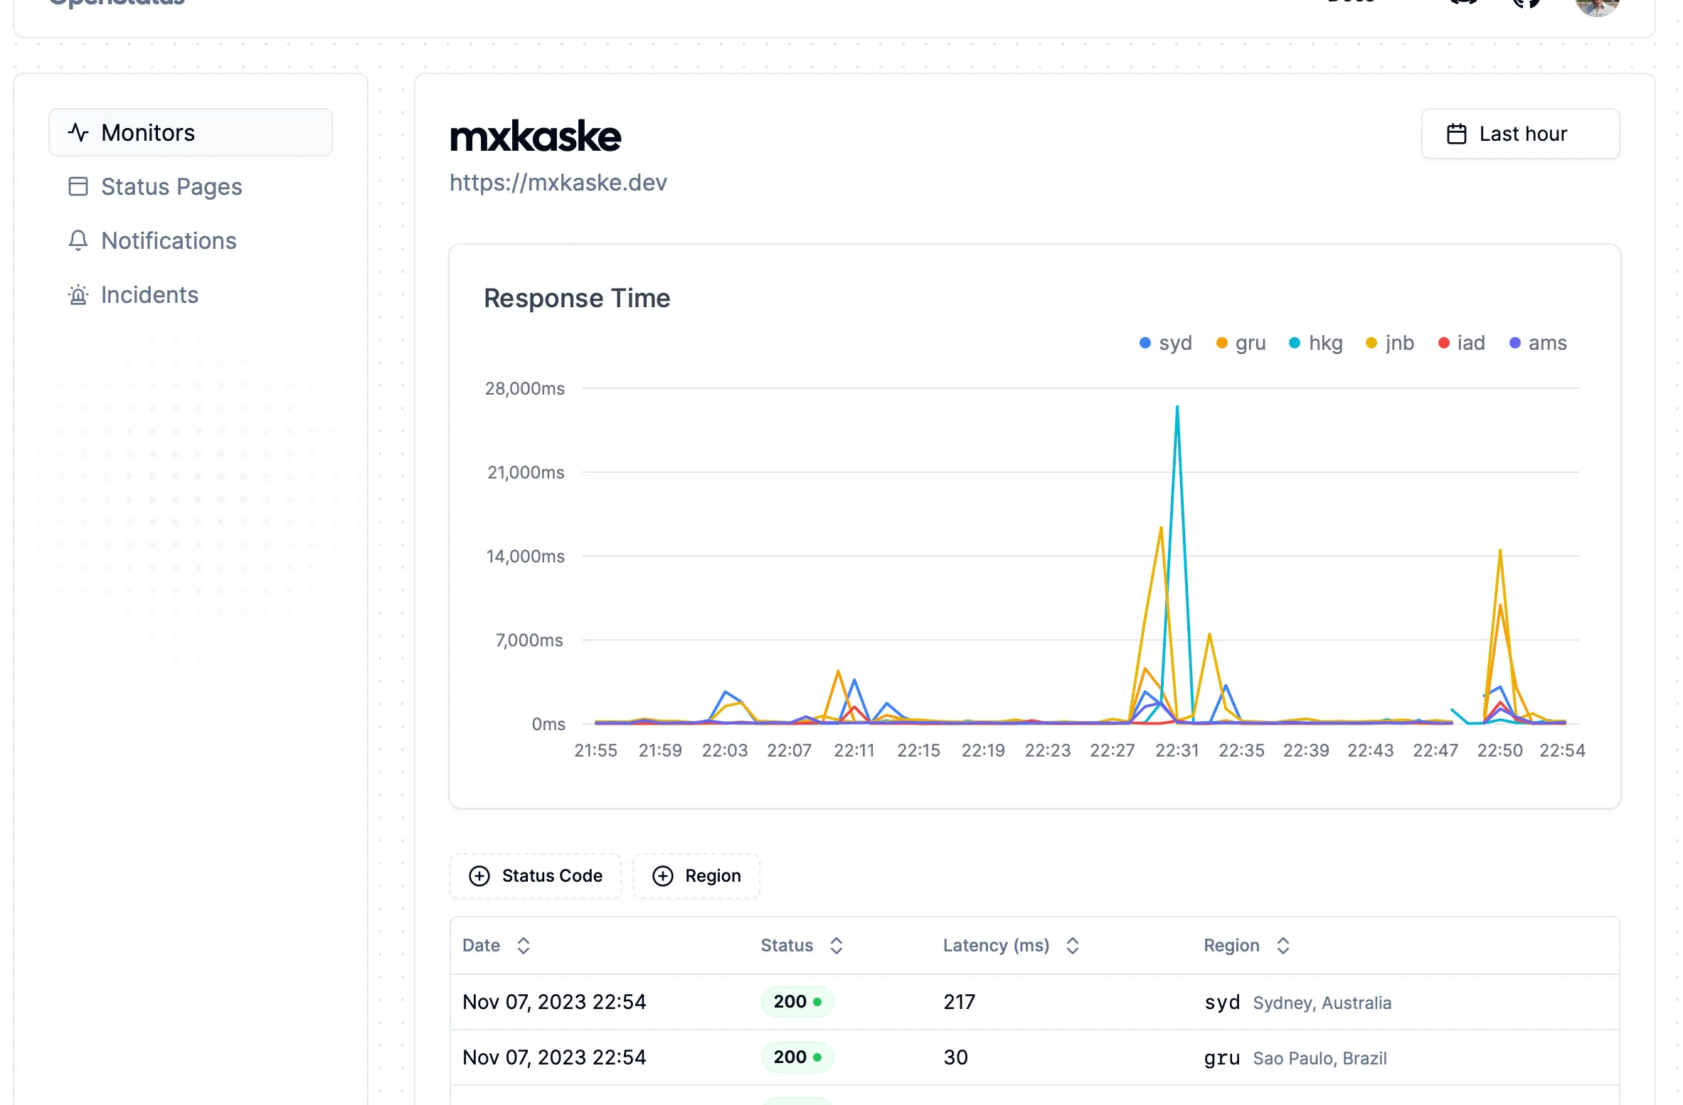
Task: Open https://mxkaske.dev website link
Action: 558,183
